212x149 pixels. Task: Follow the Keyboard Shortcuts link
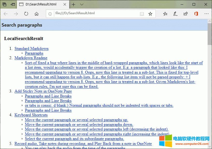[31, 115]
